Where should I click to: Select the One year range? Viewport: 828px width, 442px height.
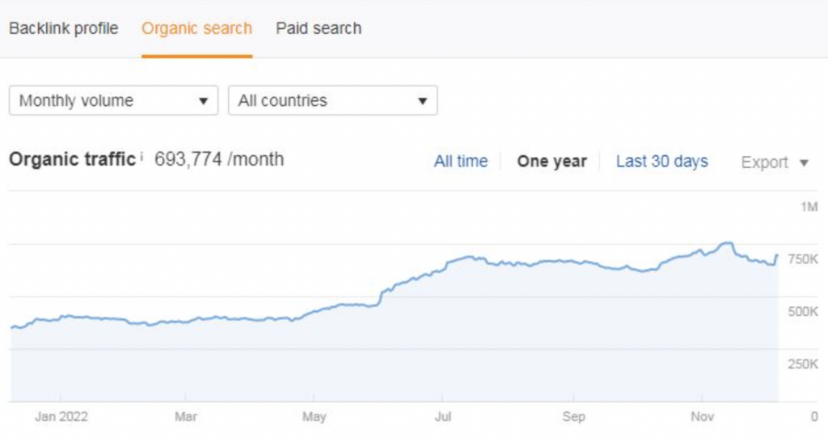click(551, 161)
